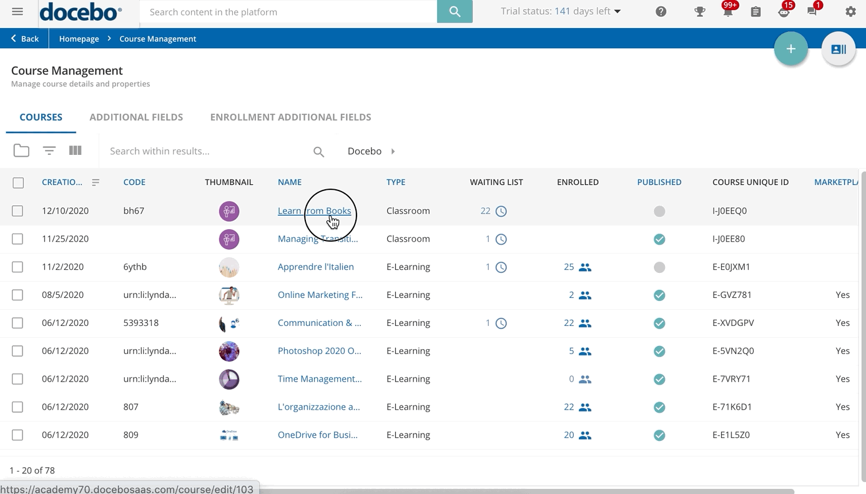Open the admin settings gear
866x494 pixels.
point(850,11)
